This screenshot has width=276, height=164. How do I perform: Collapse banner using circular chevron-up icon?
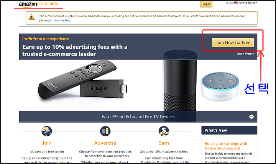251,116
